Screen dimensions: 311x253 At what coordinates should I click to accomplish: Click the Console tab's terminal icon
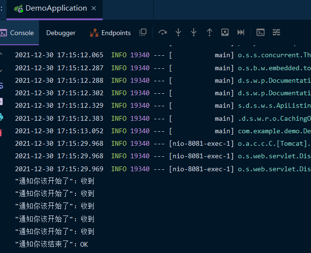[x=3, y=33]
